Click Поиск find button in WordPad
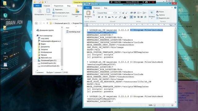This screenshot has height=111, width=198. tap(160, 12)
